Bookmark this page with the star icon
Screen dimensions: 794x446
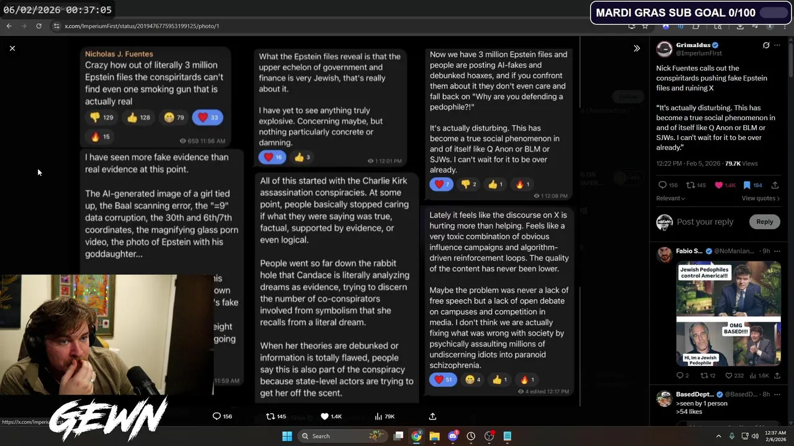645,26
